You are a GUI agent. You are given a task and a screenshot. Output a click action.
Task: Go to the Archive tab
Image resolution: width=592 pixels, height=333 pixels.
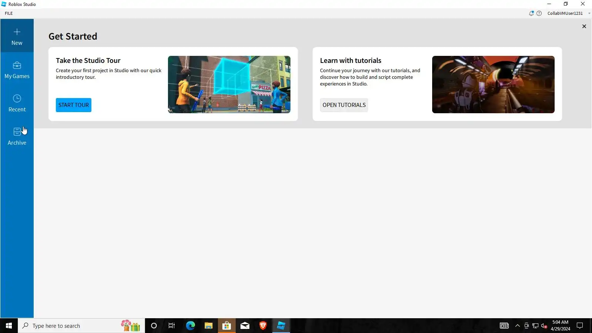[x=17, y=136]
